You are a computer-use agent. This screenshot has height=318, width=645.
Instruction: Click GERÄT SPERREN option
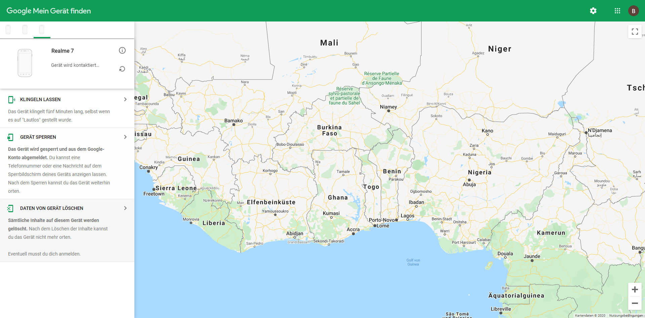click(x=38, y=137)
